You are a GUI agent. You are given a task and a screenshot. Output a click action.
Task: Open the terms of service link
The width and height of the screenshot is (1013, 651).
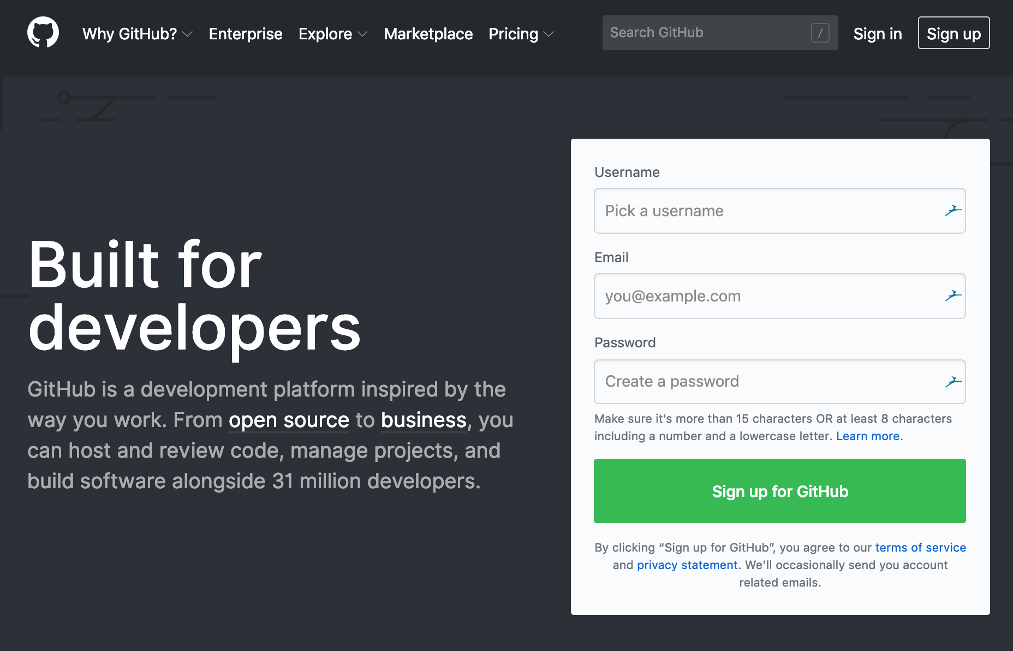pos(920,548)
